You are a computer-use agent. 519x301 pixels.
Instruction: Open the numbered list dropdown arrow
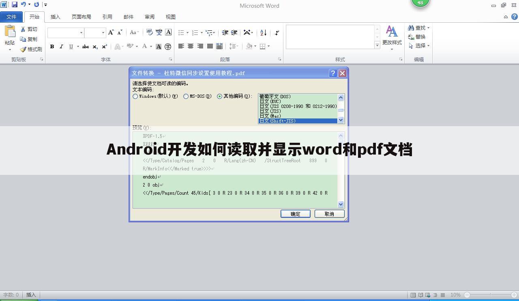pyautogui.click(x=201, y=32)
